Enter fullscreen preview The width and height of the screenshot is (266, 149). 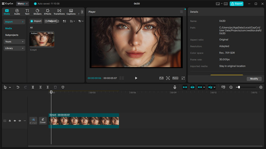[x=183, y=78]
